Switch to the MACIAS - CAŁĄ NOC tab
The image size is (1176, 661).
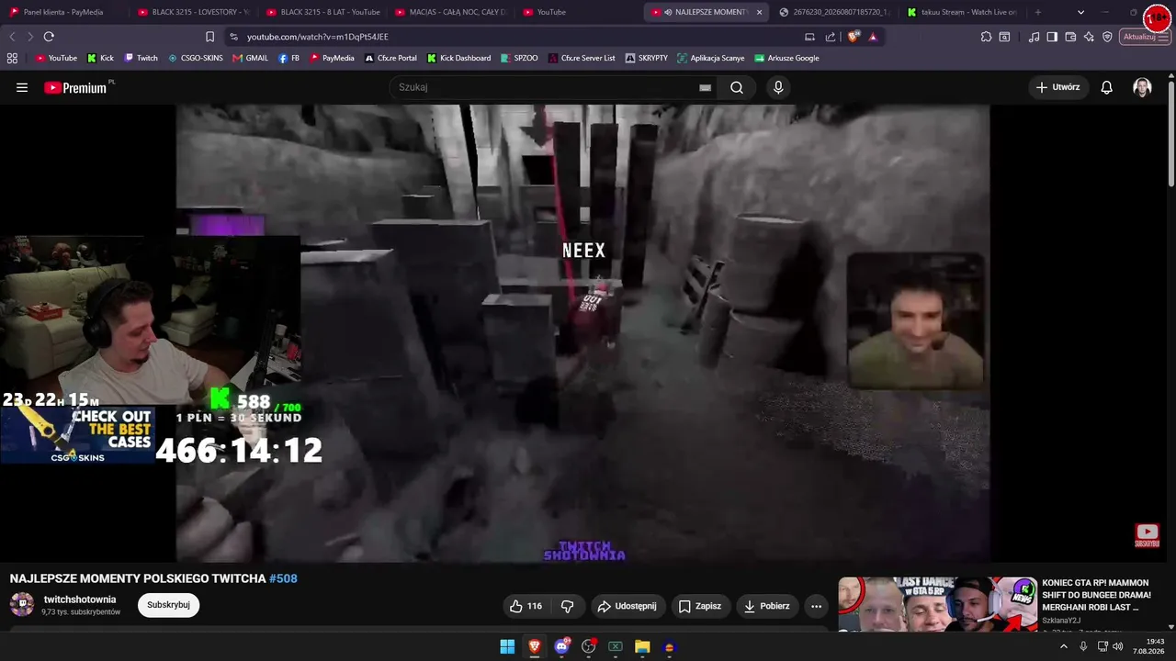click(449, 12)
